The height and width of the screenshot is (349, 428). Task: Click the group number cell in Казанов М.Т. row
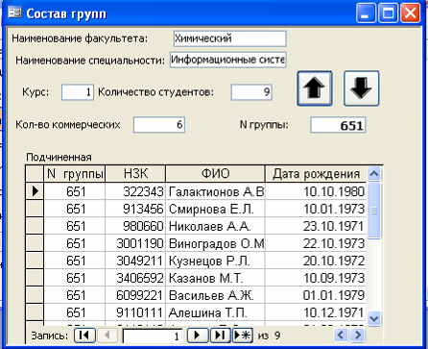pos(75,278)
